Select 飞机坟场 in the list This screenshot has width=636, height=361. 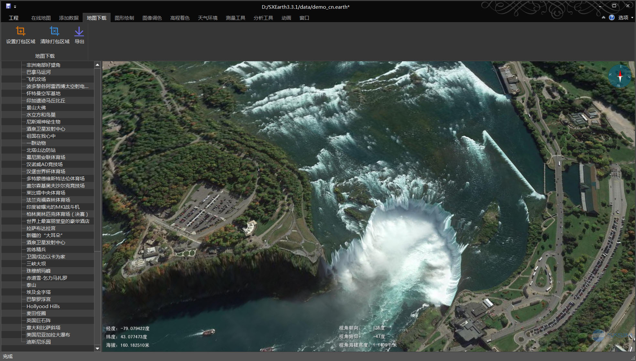(x=36, y=79)
